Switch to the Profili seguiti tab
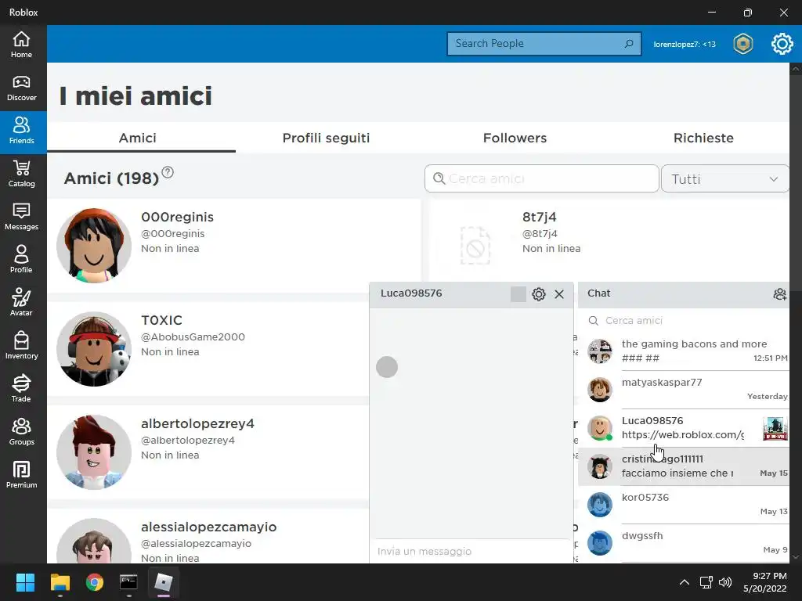The width and height of the screenshot is (802, 601). pos(326,138)
